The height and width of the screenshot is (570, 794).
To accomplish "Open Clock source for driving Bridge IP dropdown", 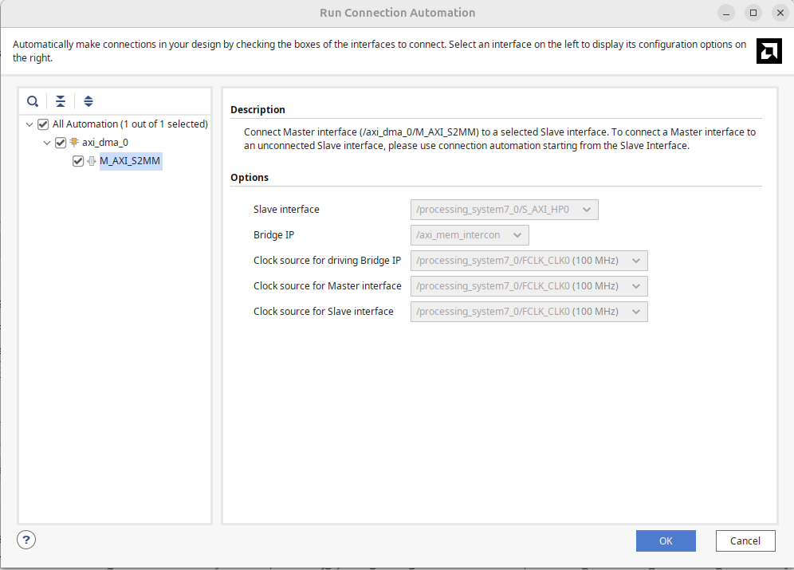I will [529, 261].
